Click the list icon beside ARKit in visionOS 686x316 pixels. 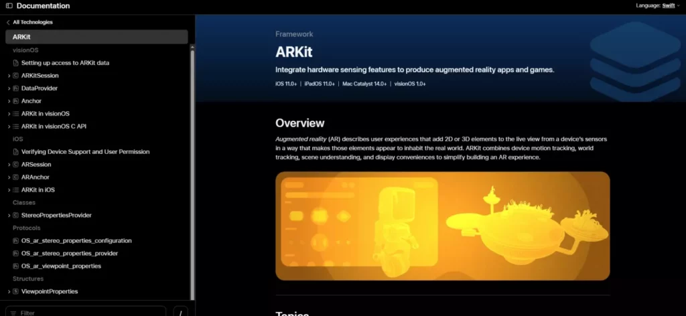(16, 114)
